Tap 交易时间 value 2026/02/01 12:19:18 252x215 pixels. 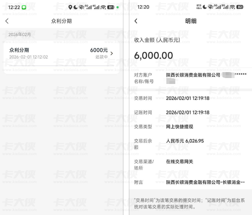point(187,98)
